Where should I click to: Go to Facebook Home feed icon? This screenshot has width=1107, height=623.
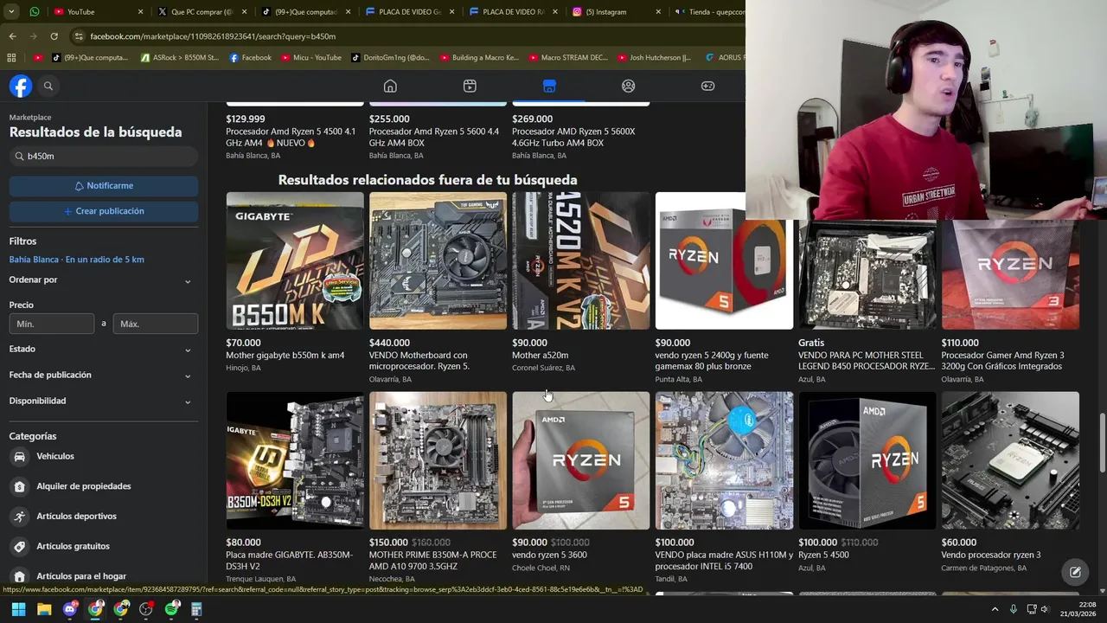(x=390, y=86)
